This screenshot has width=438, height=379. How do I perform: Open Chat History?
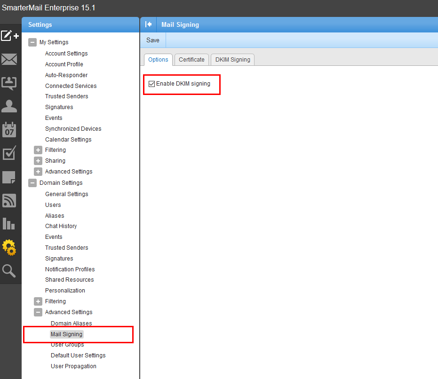(61, 226)
